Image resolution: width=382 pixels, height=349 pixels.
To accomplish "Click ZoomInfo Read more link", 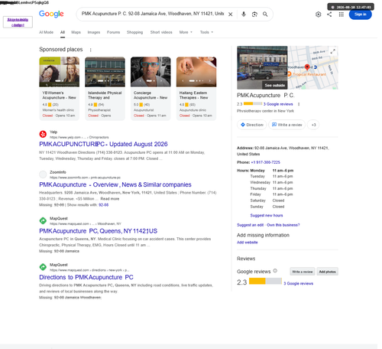I will [109, 199].
